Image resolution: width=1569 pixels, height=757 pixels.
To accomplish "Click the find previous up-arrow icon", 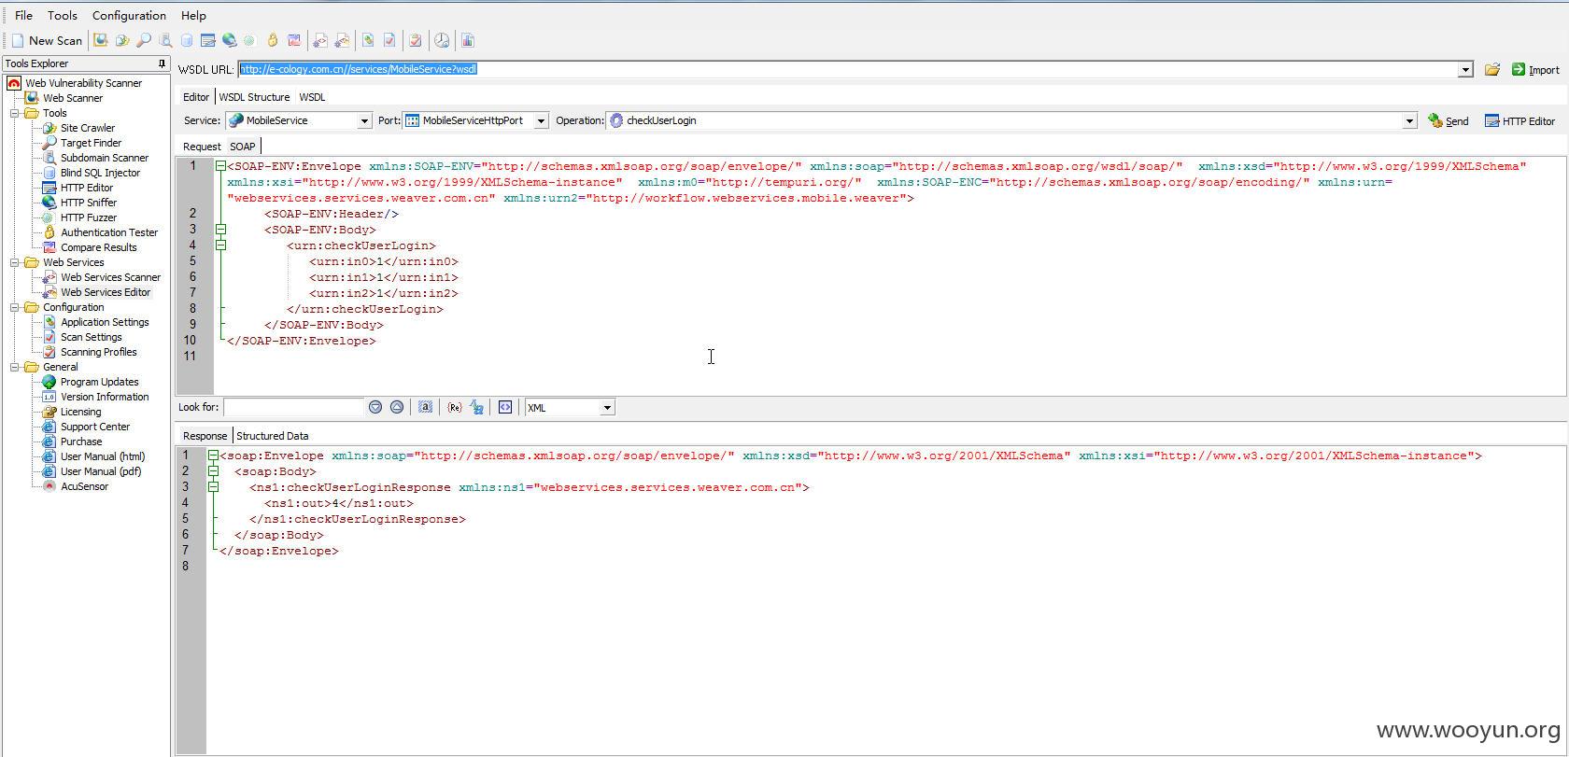I will click(x=397, y=407).
